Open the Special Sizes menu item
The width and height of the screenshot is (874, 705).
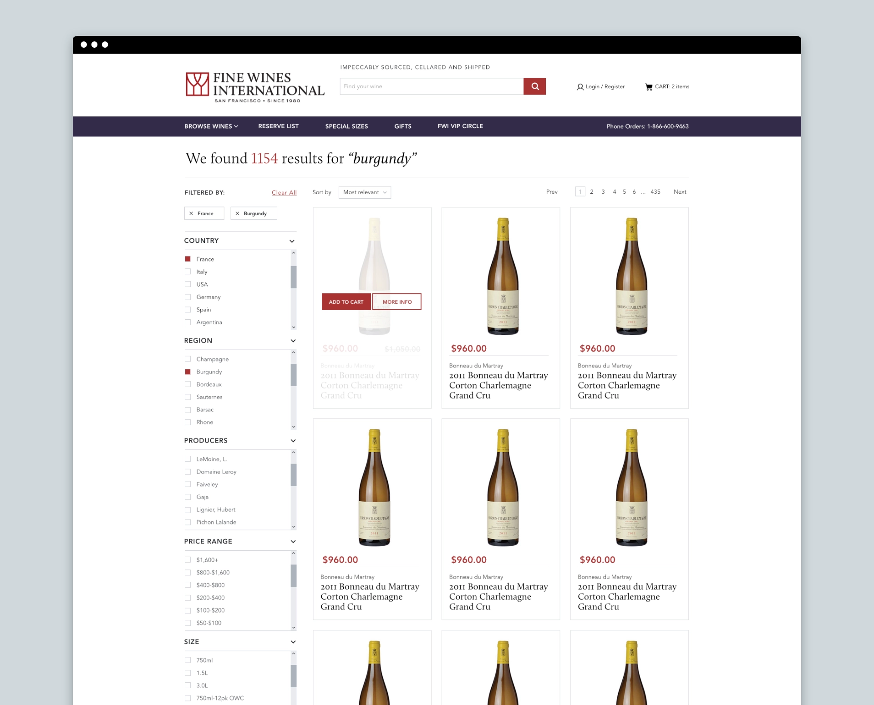(x=346, y=126)
